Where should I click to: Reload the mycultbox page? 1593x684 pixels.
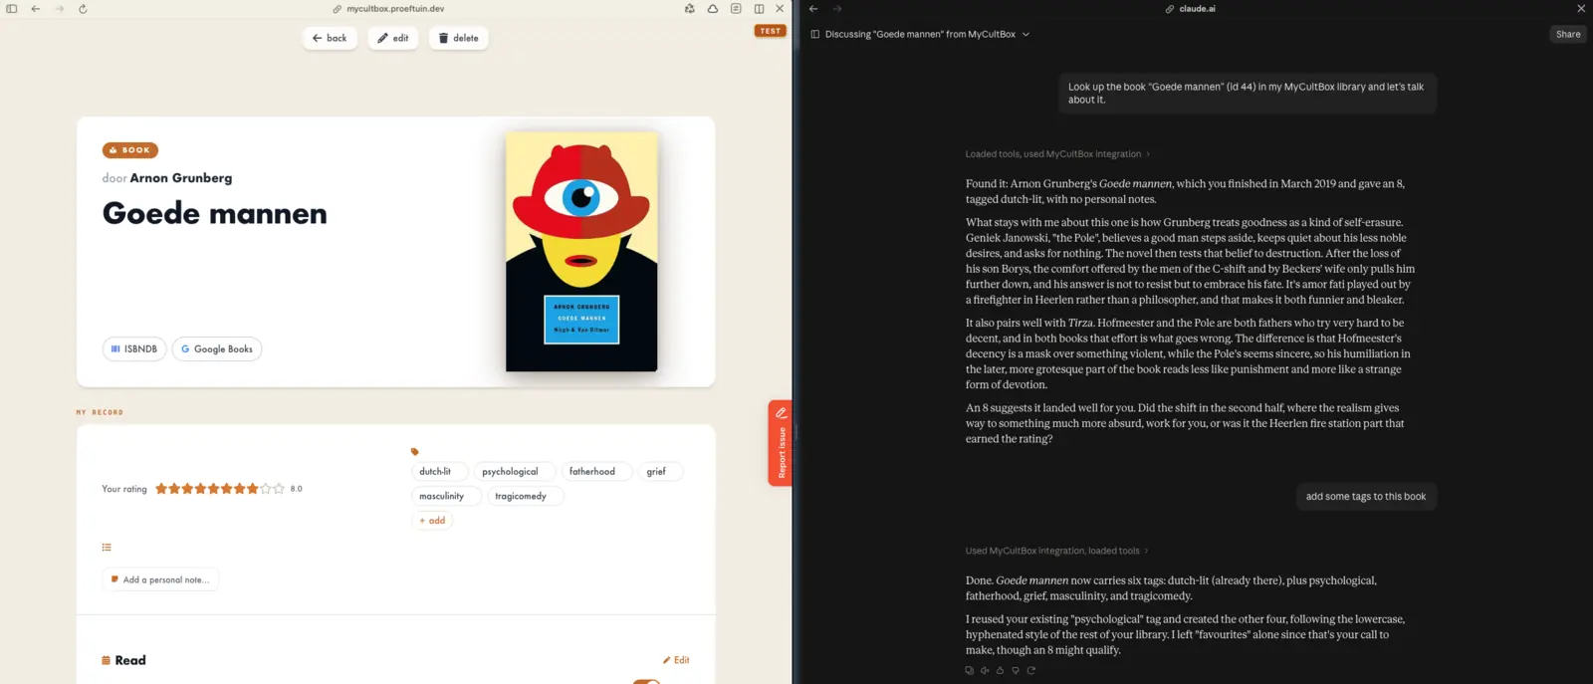(x=83, y=9)
